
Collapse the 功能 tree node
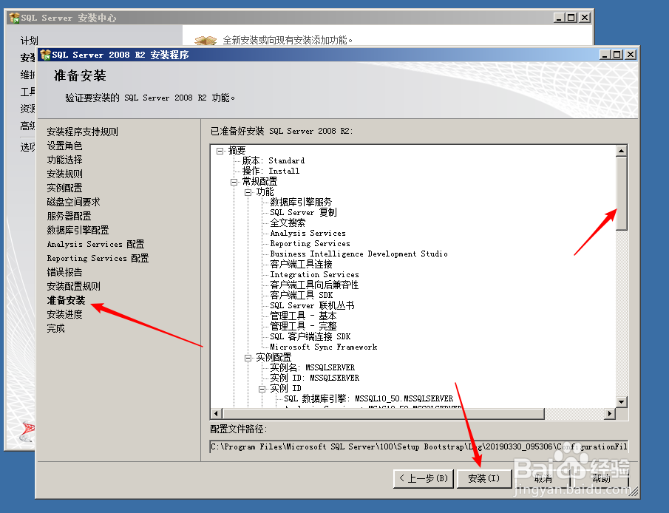248,192
